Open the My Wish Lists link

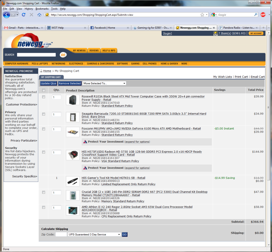[223, 77]
